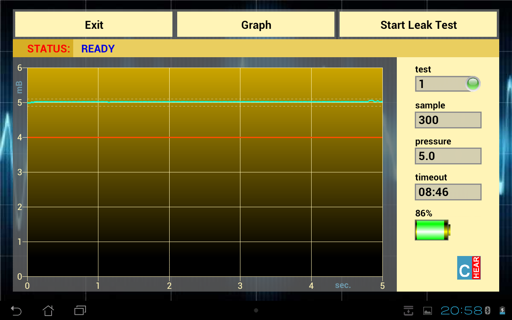The height and width of the screenshot is (320, 512).
Task: Select the timeout field showing 08:46
Action: coord(448,192)
